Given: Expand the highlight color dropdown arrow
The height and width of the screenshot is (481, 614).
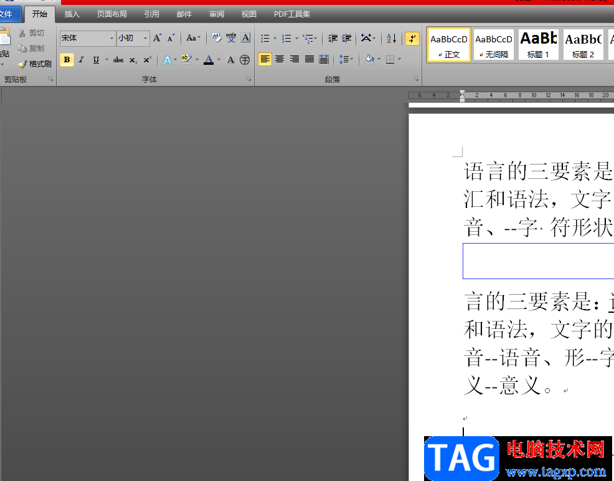Looking at the screenshot, I should point(197,60).
